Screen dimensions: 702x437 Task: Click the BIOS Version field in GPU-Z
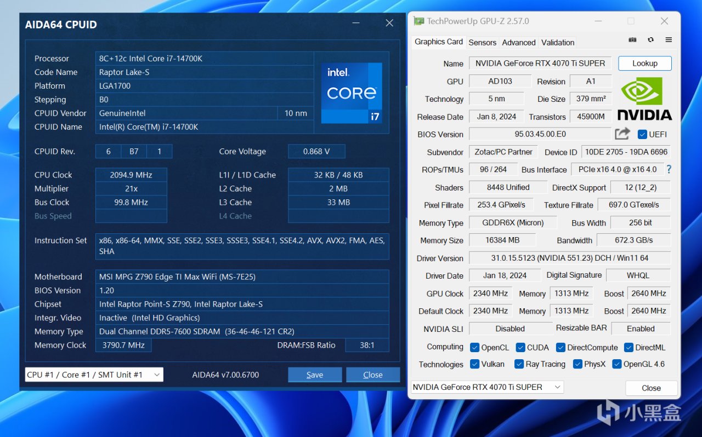click(540, 134)
